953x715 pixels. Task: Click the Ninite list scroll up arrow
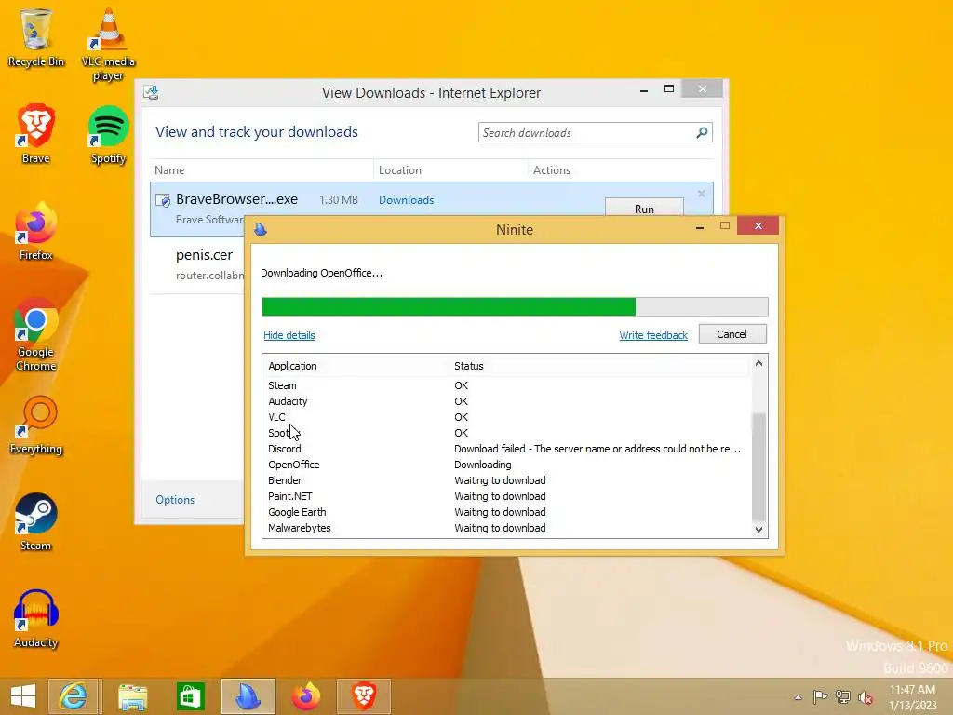click(x=758, y=363)
